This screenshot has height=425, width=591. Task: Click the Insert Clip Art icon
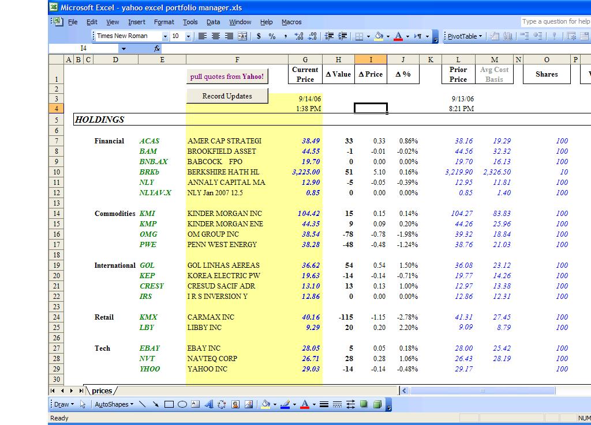coord(235,404)
